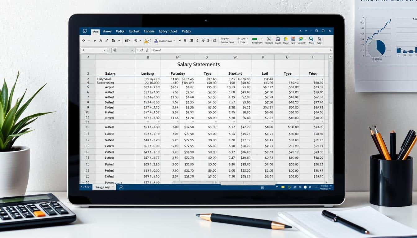This screenshot has width=417, height=238.
Task: Click the document icon at ribbon far right
Action: click(x=319, y=39)
